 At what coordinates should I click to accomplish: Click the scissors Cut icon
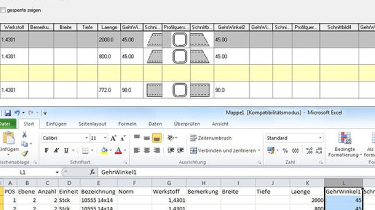pos(25,135)
